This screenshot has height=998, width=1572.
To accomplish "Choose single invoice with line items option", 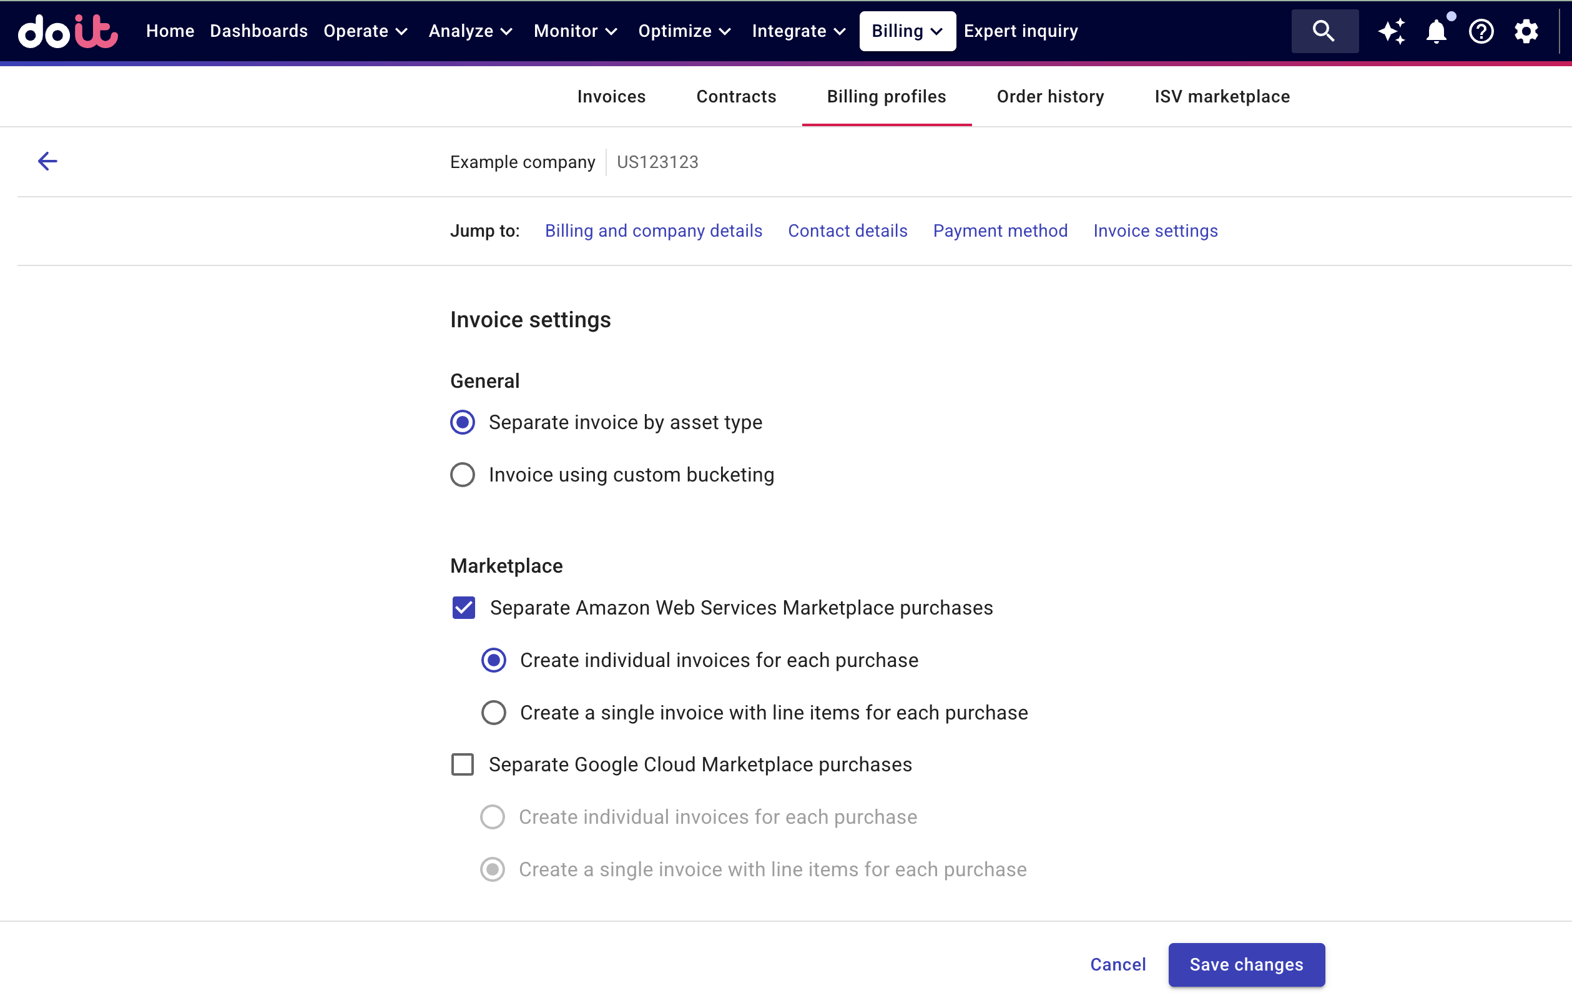I will (x=494, y=712).
